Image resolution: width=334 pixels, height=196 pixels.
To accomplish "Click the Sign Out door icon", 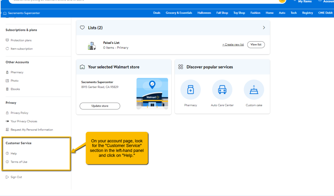I will [x=7, y=177].
